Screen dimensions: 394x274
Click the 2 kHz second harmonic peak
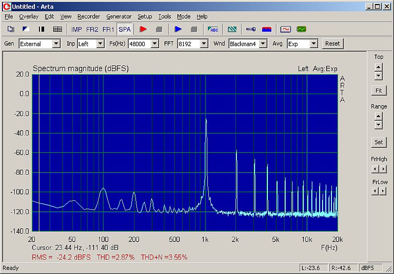pos(236,151)
